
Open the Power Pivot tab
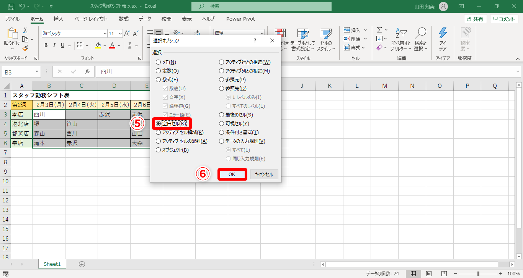pos(240,19)
